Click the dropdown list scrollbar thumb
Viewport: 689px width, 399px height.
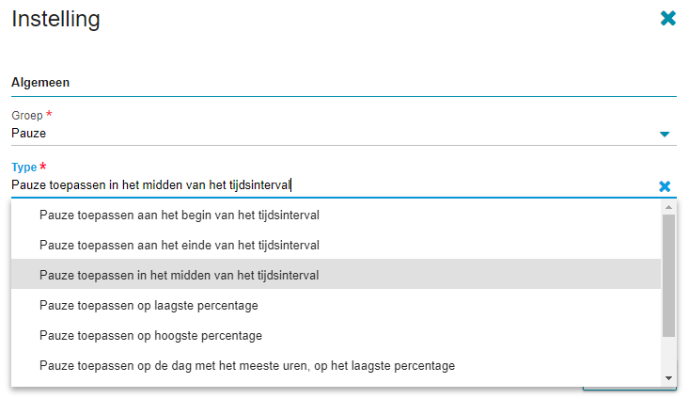coord(668,276)
